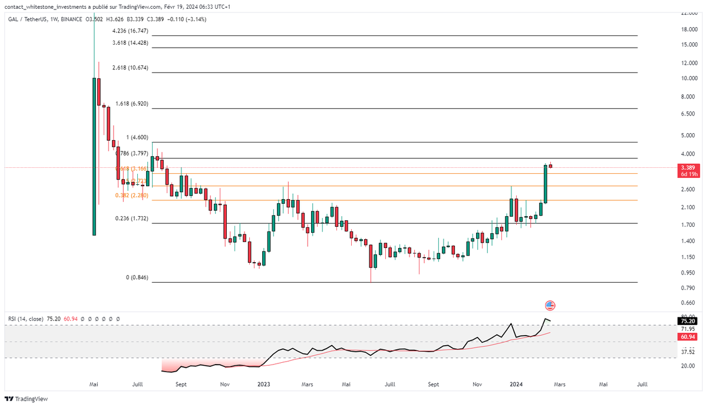Click the TradingView logo at the bottom
Screen dimensions: 707x407
[27, 399]
